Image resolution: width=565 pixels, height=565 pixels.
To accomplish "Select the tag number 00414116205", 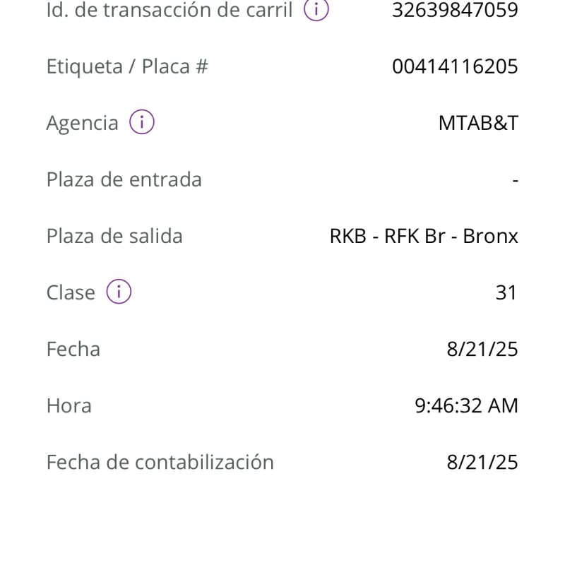I will pyautogui.click(x=455, y=66).
